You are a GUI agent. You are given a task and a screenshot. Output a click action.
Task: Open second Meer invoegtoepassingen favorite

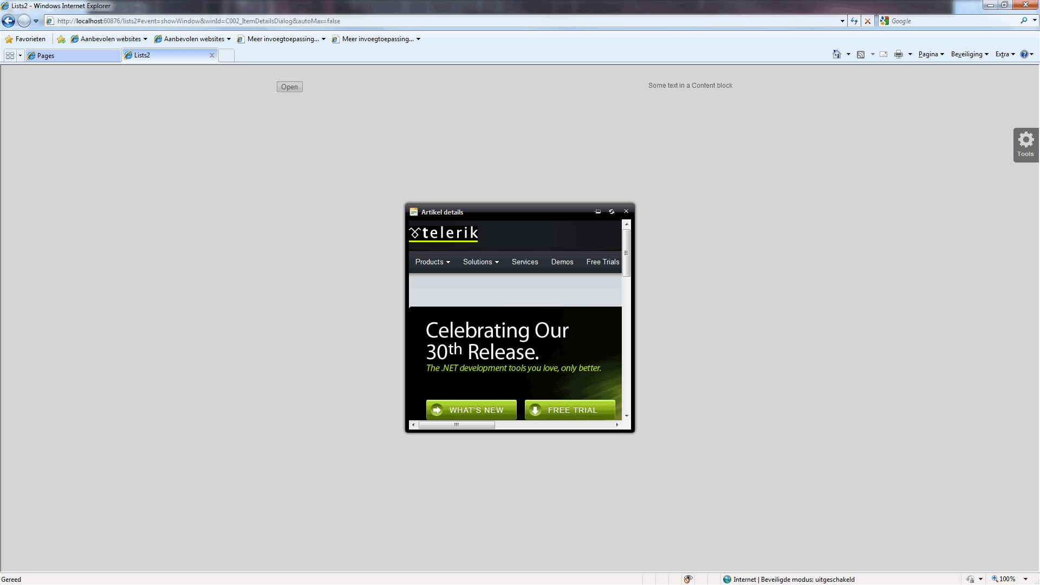(376, 39)
